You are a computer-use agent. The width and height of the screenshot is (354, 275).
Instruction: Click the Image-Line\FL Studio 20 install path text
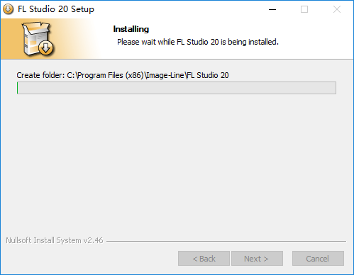point(187,75)
